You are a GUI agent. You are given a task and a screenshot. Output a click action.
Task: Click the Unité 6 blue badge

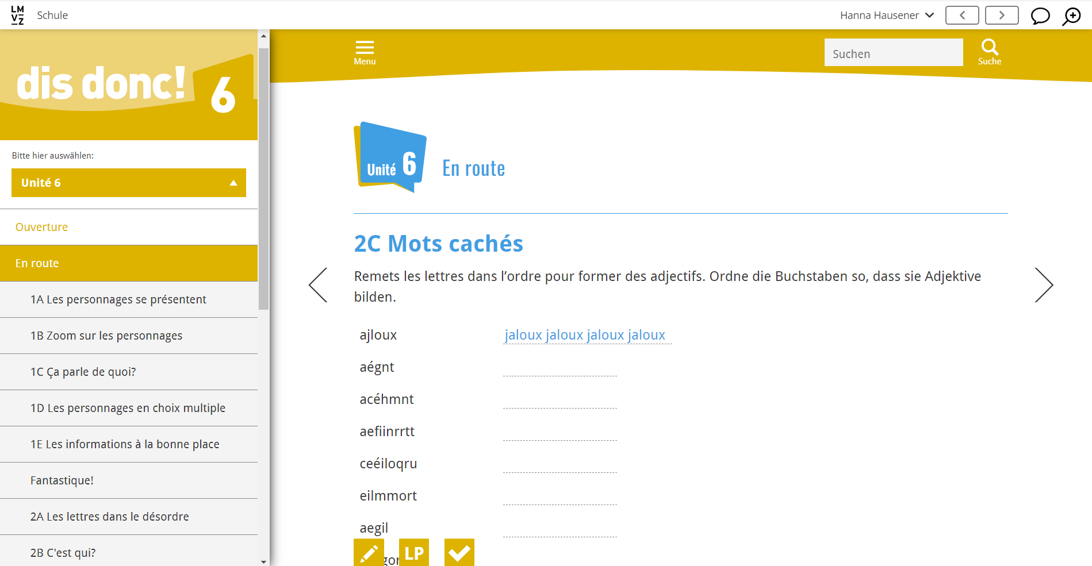(390, 156)
